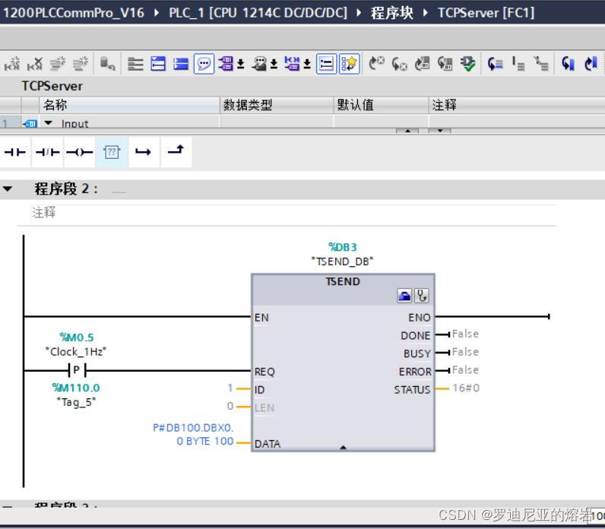Click the DATA pointer P#DB100.DBX0.0 BYTE 100
The image size is (605, 529).
[193, 435]
